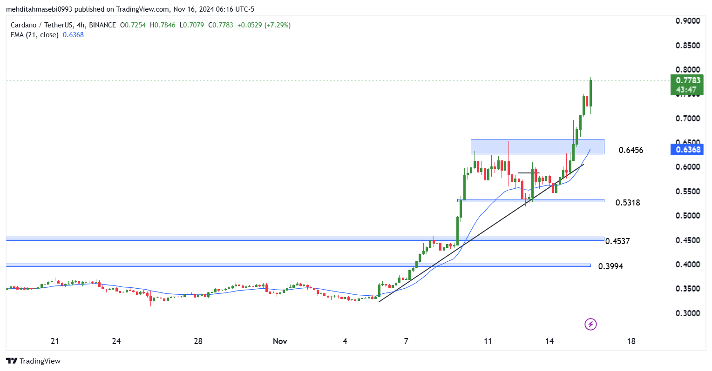
Task: Click the 0.3994 level label
Action: coord(610,266)
